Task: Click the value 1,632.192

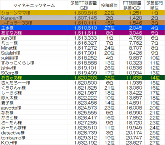Action: pyautogui.click(x=85, y=143)
